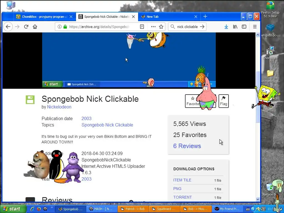Screen dimensions: 284x213
Task: Switch to the MASH taskbar window
Action: point(102,209)
